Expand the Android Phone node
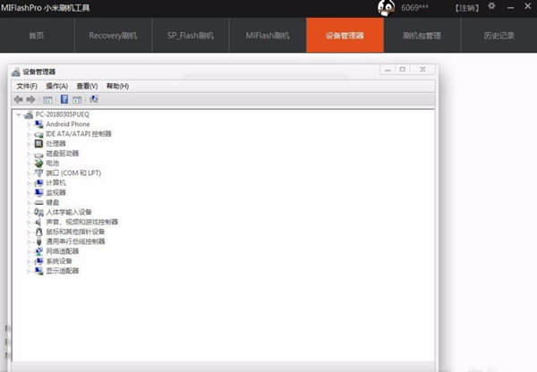This screenshot has height=372, width=537. pos(30,124)
